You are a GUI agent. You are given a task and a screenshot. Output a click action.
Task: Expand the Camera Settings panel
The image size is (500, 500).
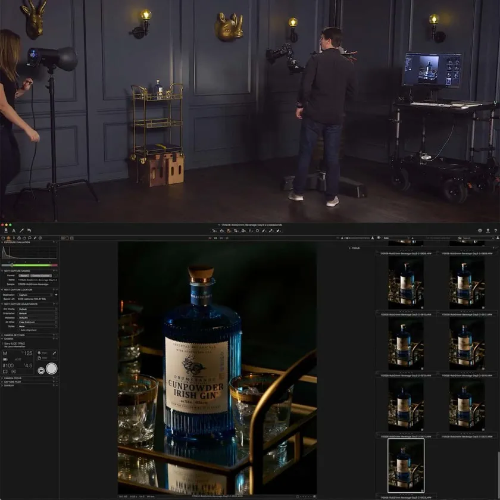pos(2,335)
